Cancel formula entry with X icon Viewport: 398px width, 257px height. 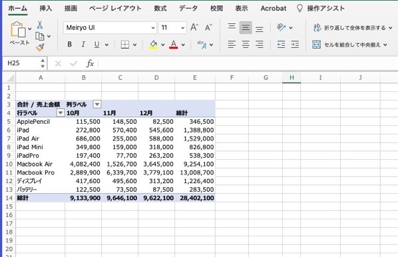(x=58, y=63)
